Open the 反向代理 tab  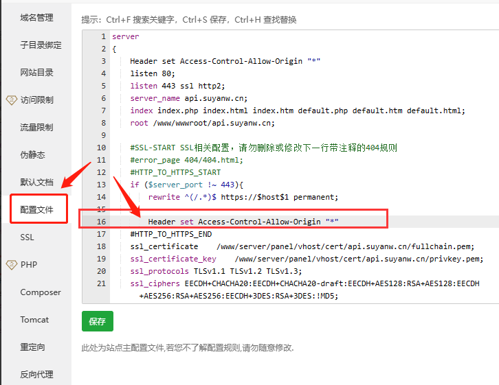pos(36,375)
